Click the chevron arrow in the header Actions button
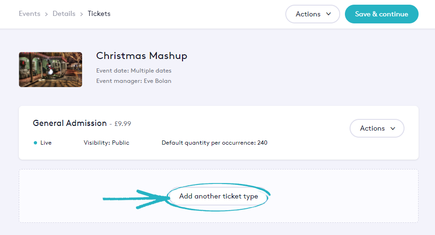 pyautogui.click(x=328, y=14)
